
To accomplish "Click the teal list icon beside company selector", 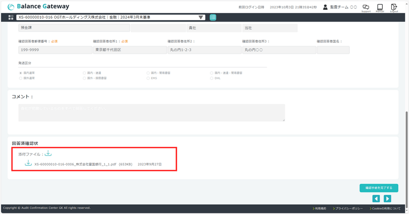I will click(213, 17).
